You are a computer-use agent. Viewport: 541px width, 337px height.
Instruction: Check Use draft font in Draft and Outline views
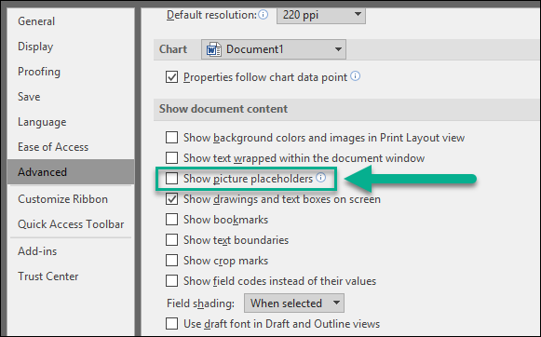[172, 324]
